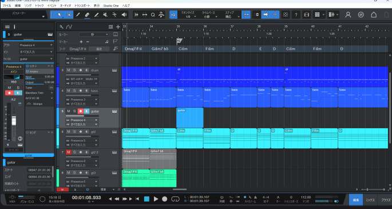Image resolution: width=392 pixels, height=209 pixels.
Task: Open the ファイル menu
Action: tap(7, 6)
